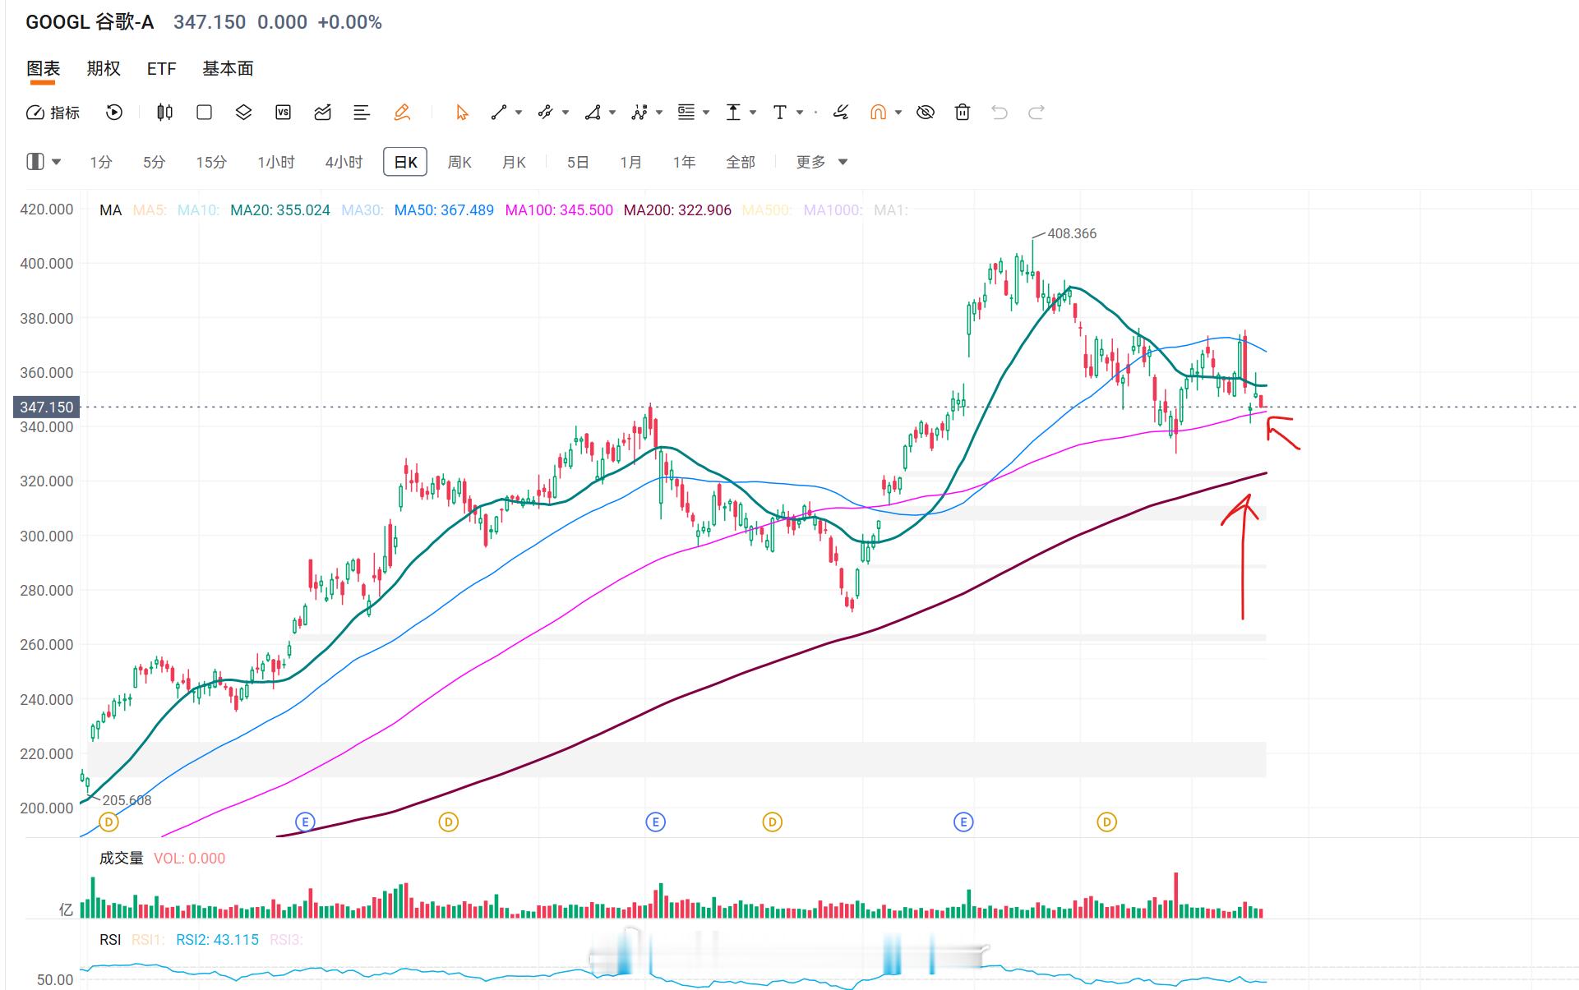The width and height of the screenshot is (1579, 990).
Task: Click the redo arrow icon
Action: (x=1037, y=113)
